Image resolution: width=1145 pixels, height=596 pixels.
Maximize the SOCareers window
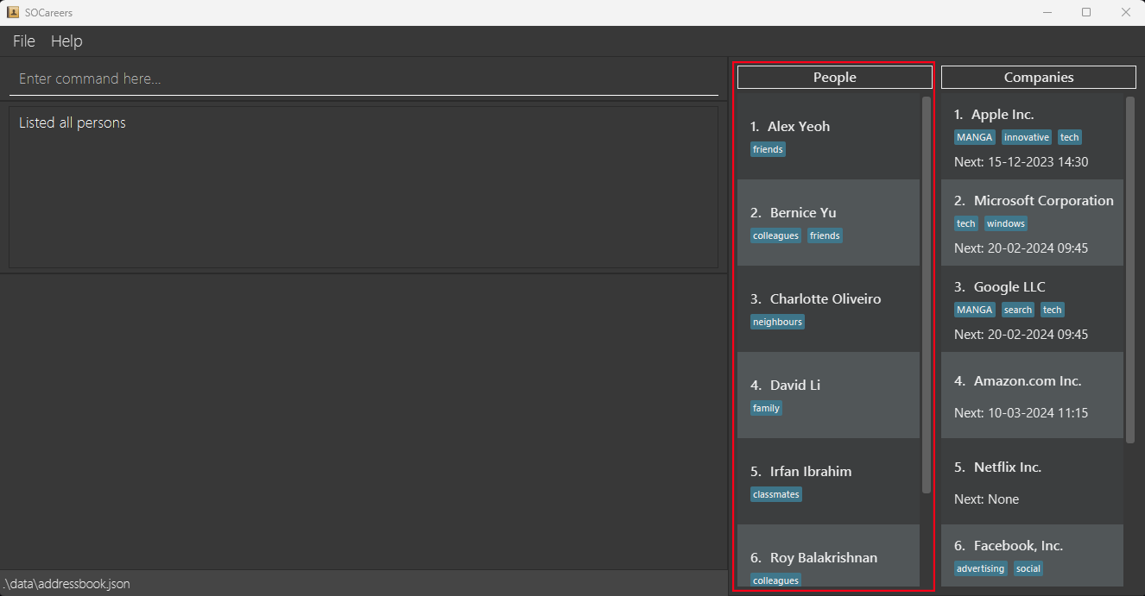tap(1086, 12)
